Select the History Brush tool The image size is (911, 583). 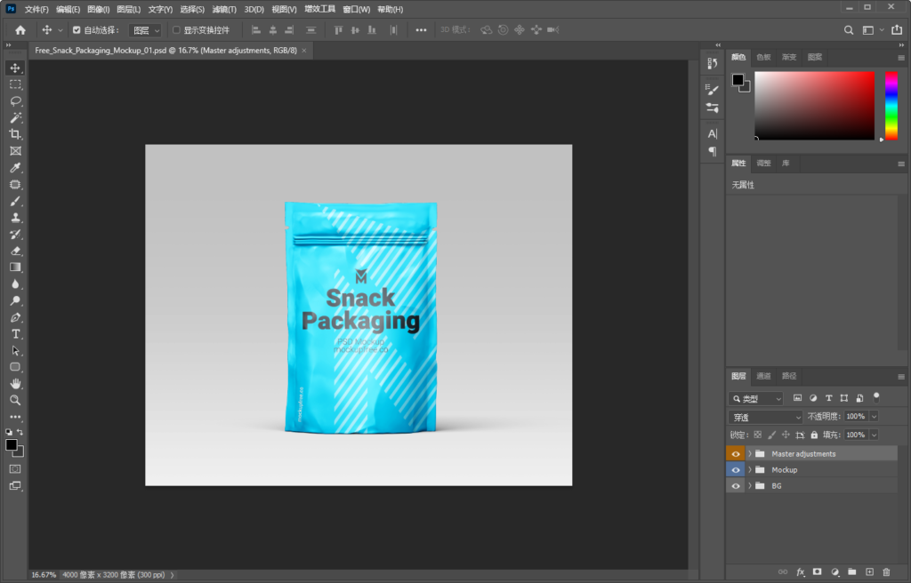(x=15, y=235)
